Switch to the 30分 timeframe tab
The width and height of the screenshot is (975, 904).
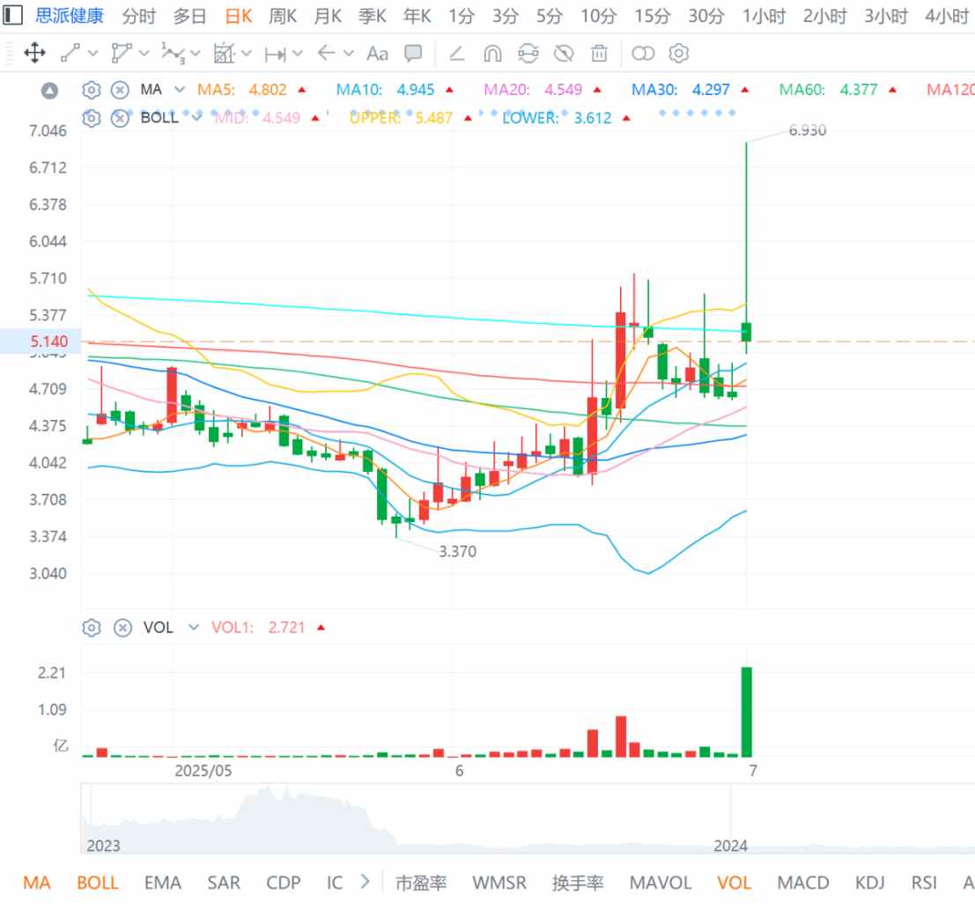pyautogui.click(x=705, y=16)
